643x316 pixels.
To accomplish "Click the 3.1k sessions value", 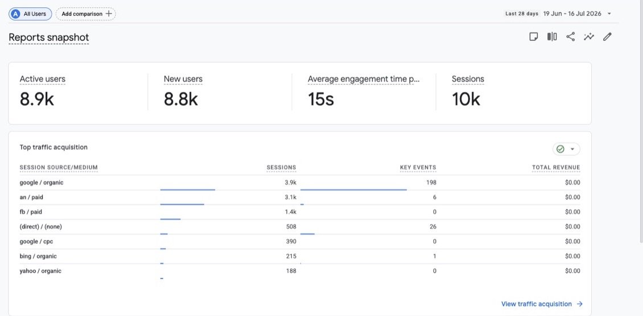I will pos(290,198).
